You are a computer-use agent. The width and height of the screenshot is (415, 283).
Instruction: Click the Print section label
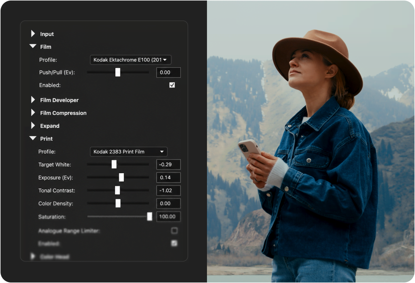click(46, 139)
